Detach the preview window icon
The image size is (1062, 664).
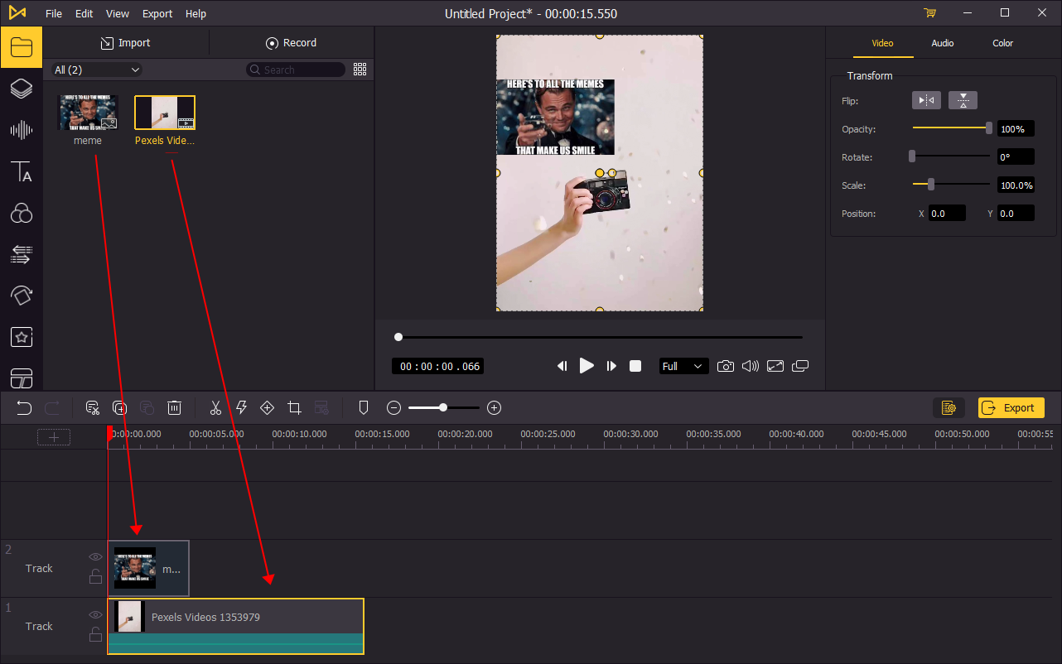[800, 366]
